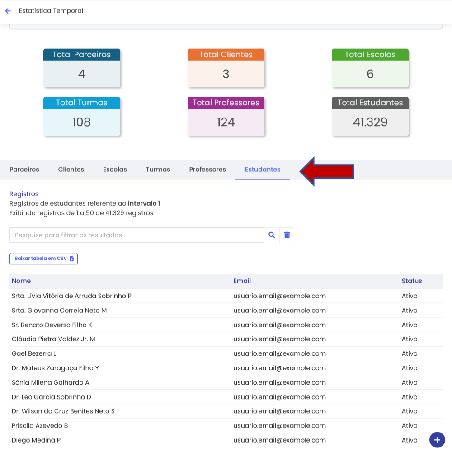The height and width of the screenshot is (452, 452).
Task: Select the Estudantes tab
Action: pos(263,169)
